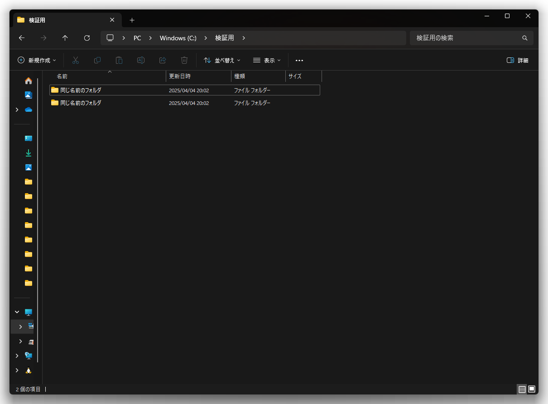
Task: Click the Cut scissors icon
Action: click(x=76, y=60)
